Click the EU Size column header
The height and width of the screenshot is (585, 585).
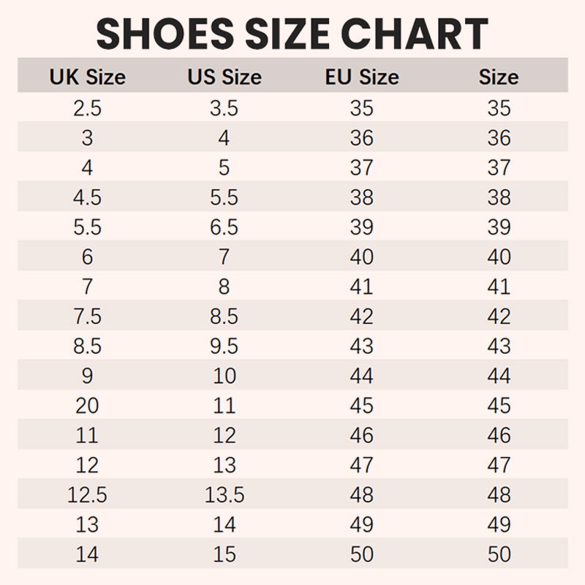[x=361, y=77]
